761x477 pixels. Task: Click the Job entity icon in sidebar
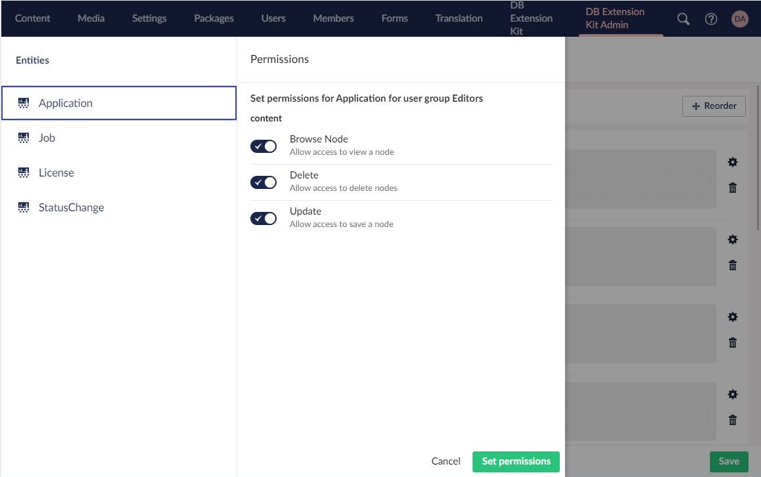(x=24, y=137)
